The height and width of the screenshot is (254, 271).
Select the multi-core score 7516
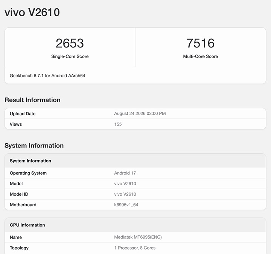pos(201,43)
